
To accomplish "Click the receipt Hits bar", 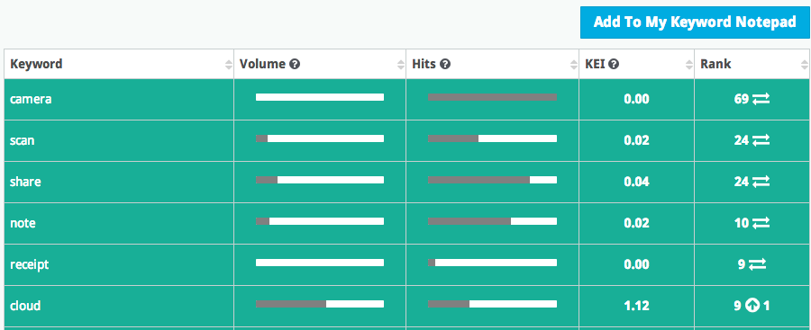I will tap(492, 263).
